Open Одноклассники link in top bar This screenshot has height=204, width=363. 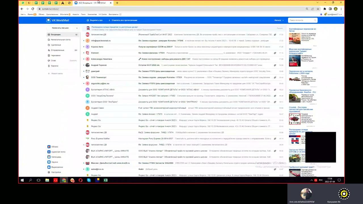[52, 14]
